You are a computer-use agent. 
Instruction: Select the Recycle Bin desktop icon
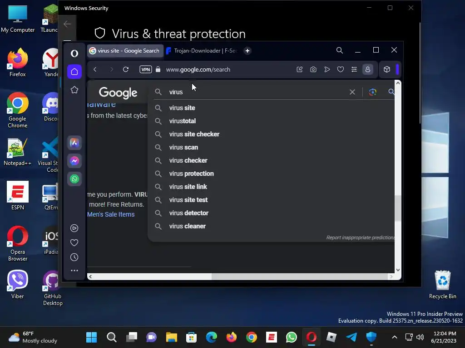point(442,285)
